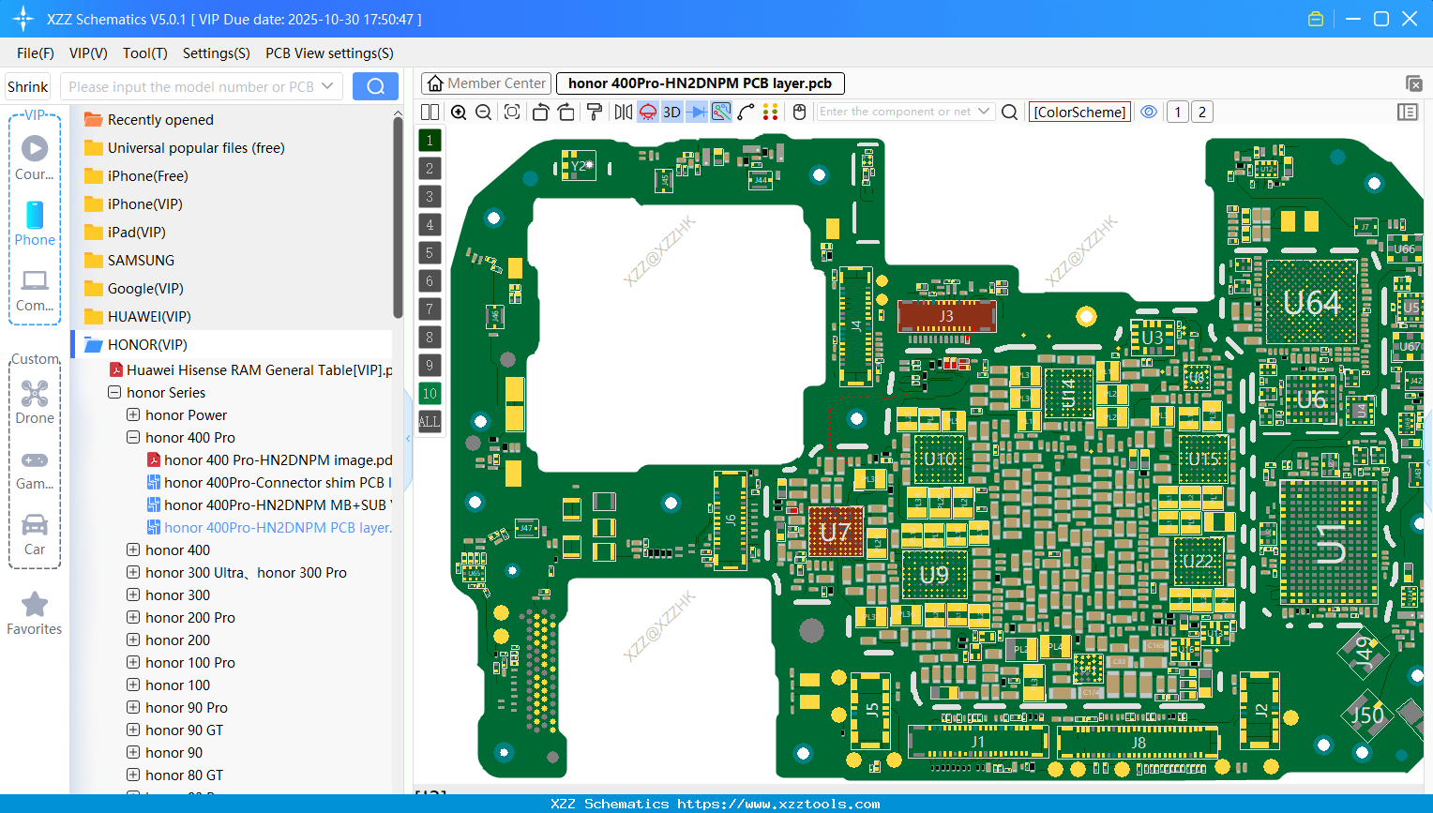Open the File(F) menu
This screenshot has width=1433, height=813.
click(36, 53)
